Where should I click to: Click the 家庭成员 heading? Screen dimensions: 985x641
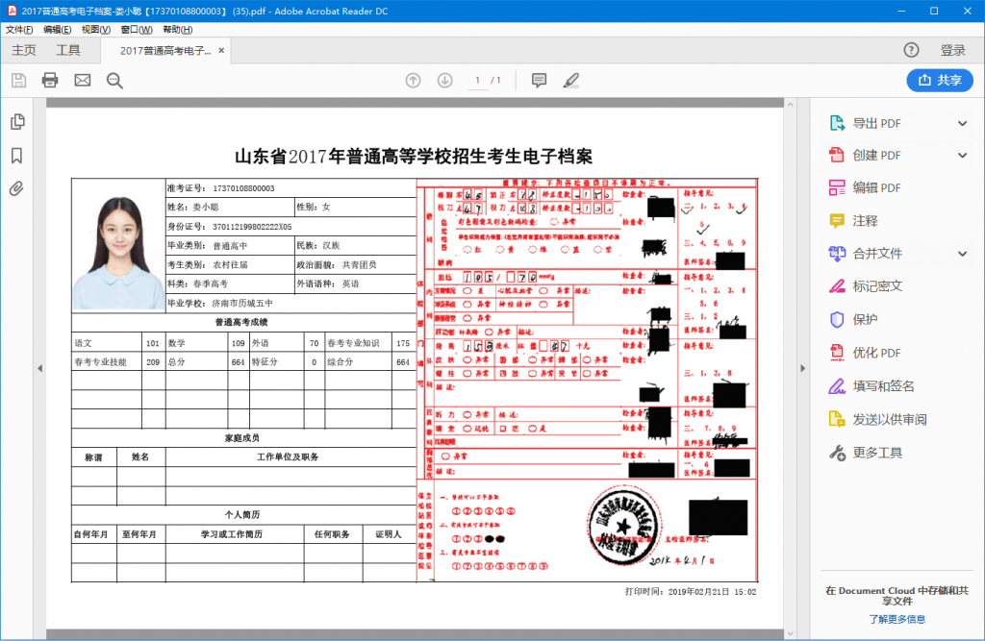(x=241, y=437)
